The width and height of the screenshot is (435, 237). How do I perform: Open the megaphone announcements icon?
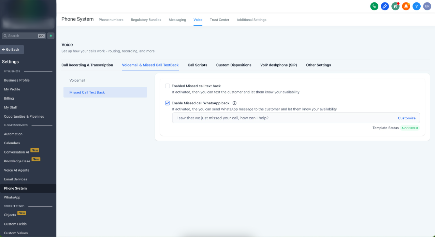click(x=395, y=6)
